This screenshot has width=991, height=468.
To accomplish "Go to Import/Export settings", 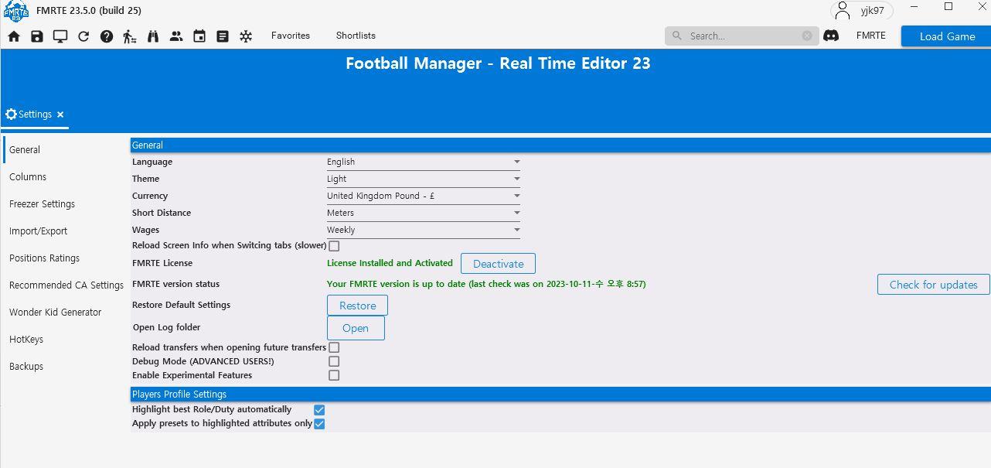I will (38, 231).
